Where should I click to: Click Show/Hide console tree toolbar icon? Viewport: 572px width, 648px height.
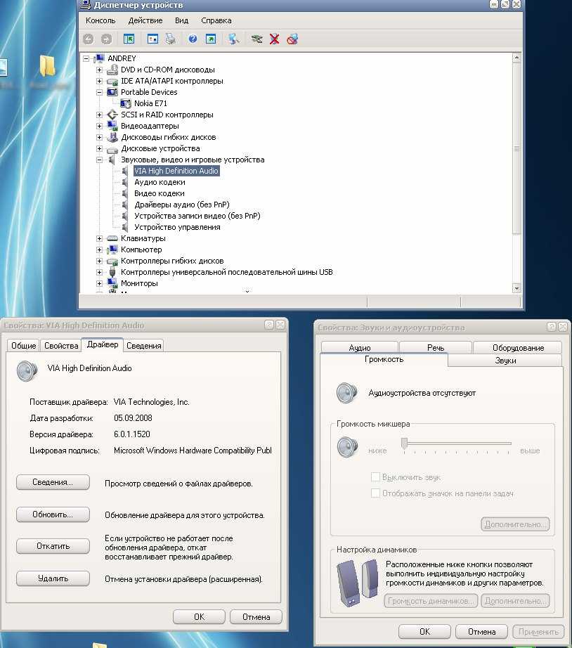coord(129,39)
